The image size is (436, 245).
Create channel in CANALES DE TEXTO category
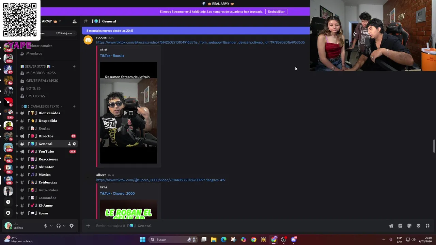click(74, 107)
